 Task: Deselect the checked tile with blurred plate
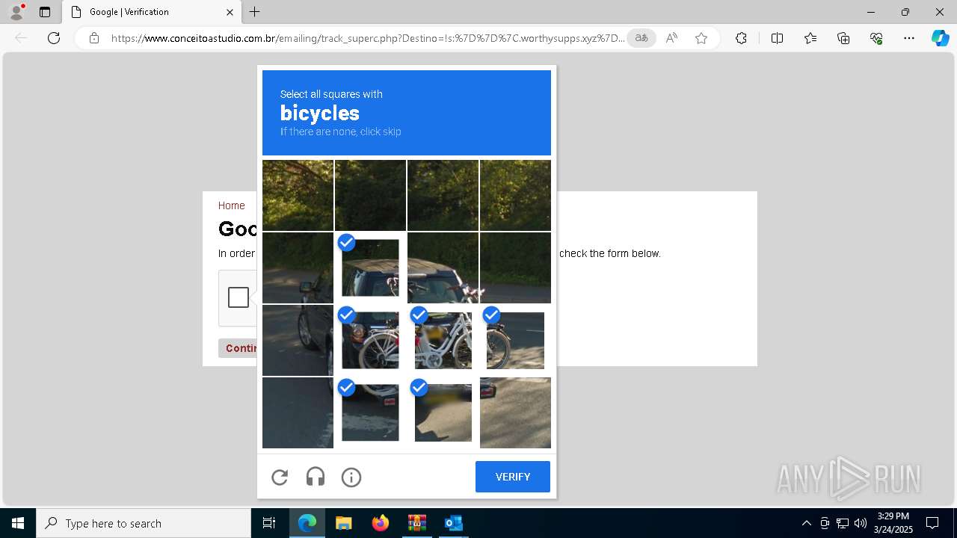click(443, 412)
